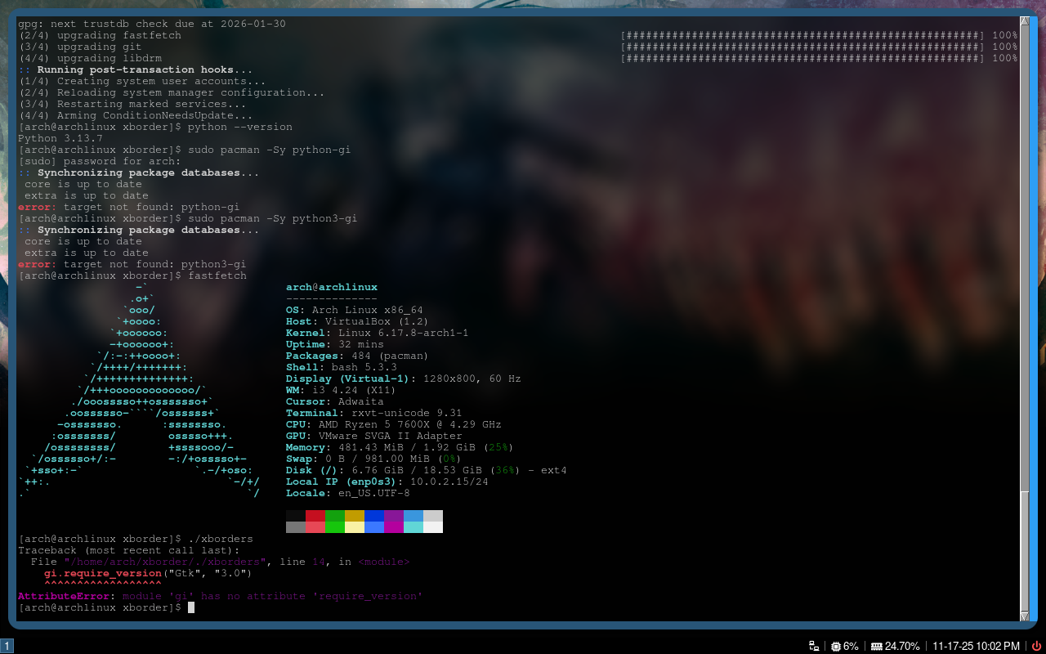Click the 100% progress bar for upgrading git

[819, 47]
